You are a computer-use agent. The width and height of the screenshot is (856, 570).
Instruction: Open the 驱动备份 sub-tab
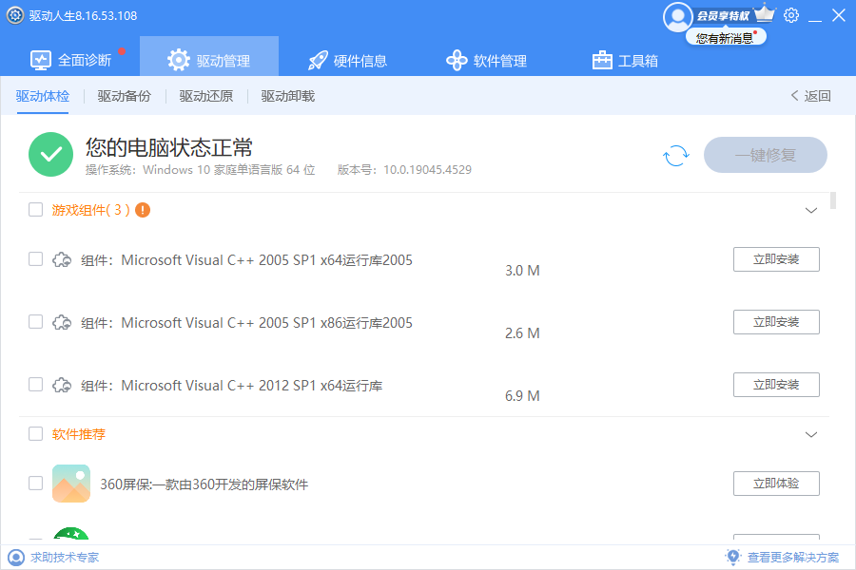(x=125, y=96)
